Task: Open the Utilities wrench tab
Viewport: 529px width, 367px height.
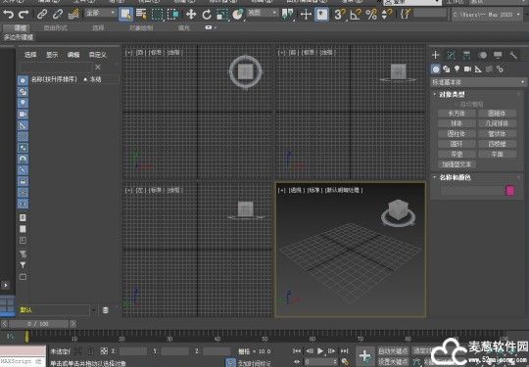Action: coord(513,55)
